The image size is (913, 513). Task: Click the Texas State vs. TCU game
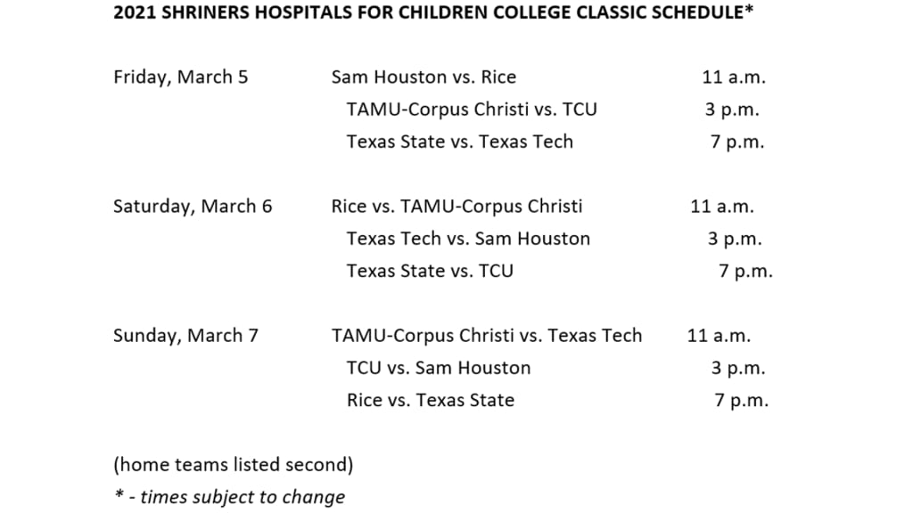point(430,270)
